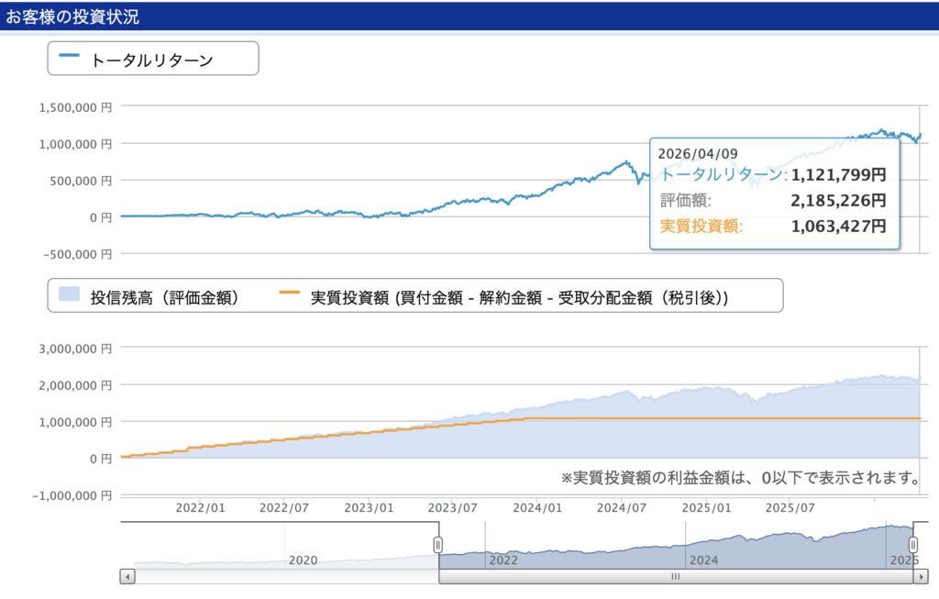
Task: Click the 2024/01 x-axis date label
Action: (539, 507)
